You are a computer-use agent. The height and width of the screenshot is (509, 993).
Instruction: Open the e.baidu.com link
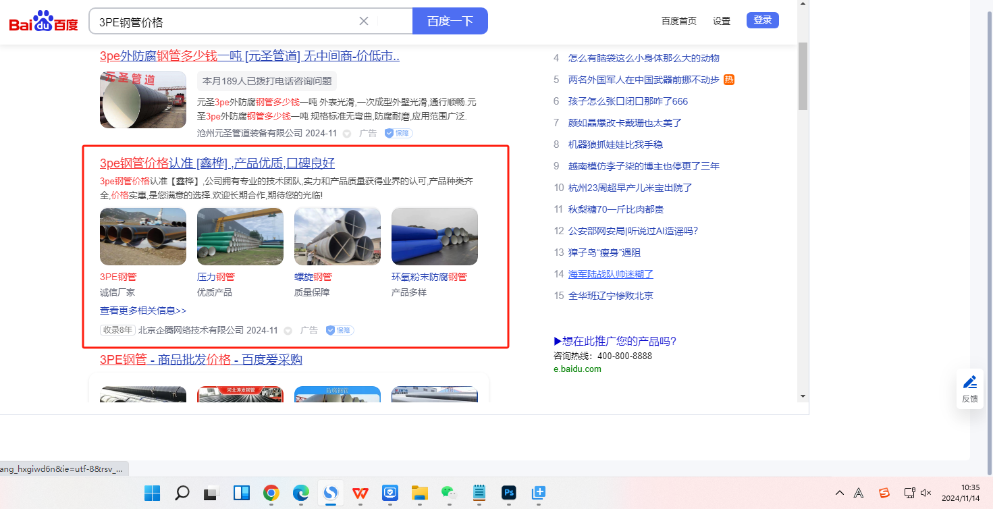pos(577,369)
